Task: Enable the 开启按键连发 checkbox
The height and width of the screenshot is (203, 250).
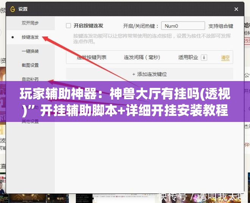Action: (69, 26)
